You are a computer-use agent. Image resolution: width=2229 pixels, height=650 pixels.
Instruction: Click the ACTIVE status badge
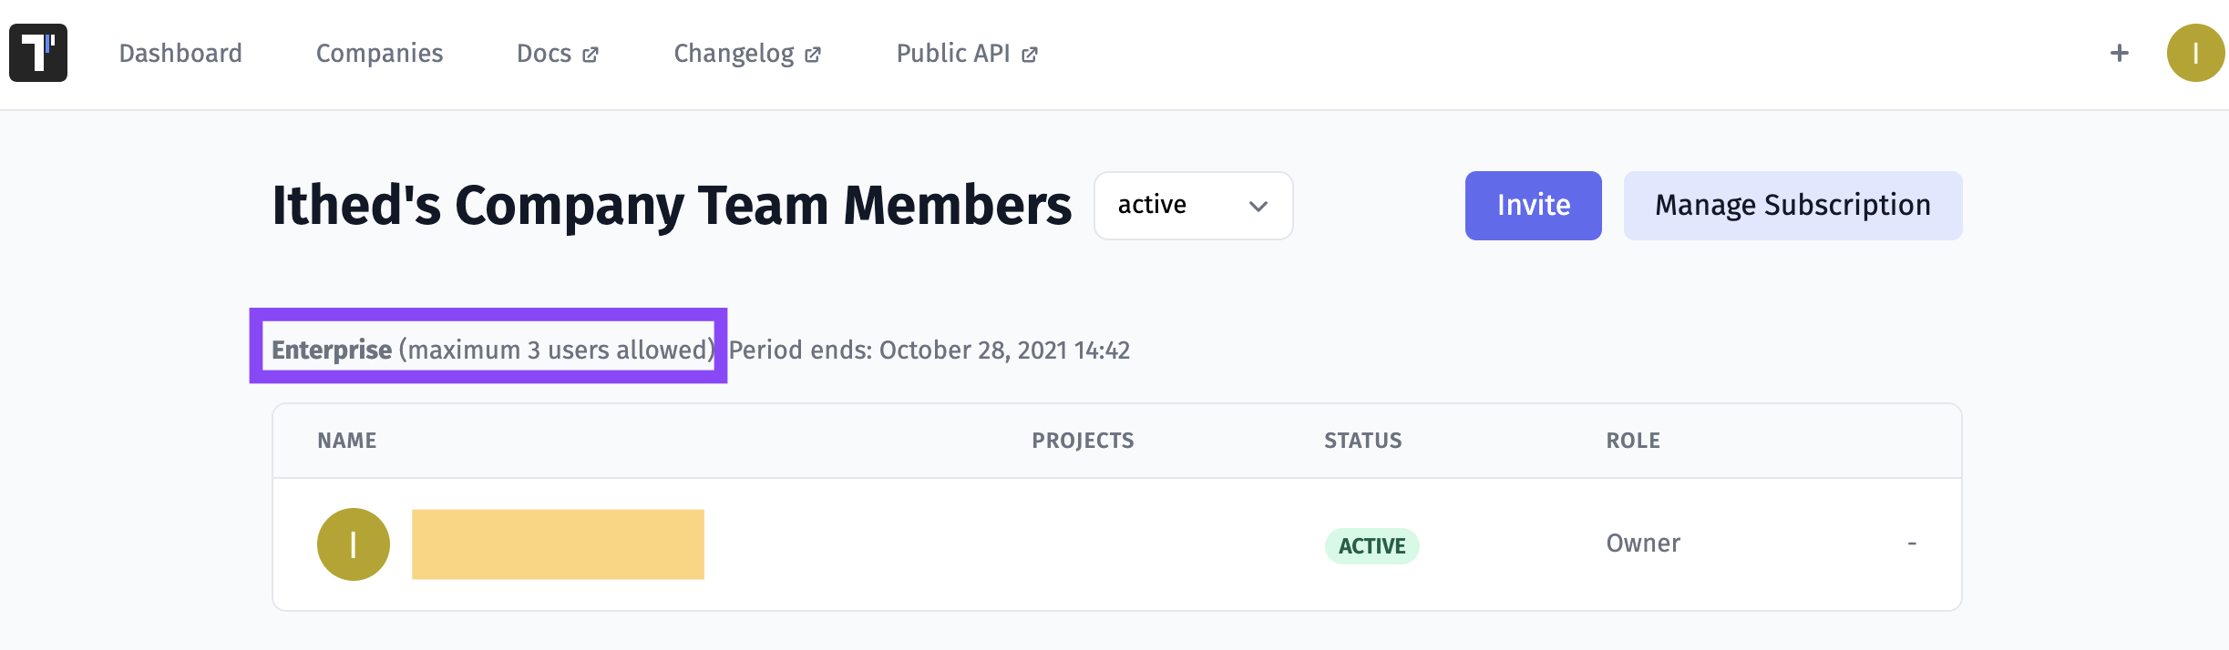1371,546
